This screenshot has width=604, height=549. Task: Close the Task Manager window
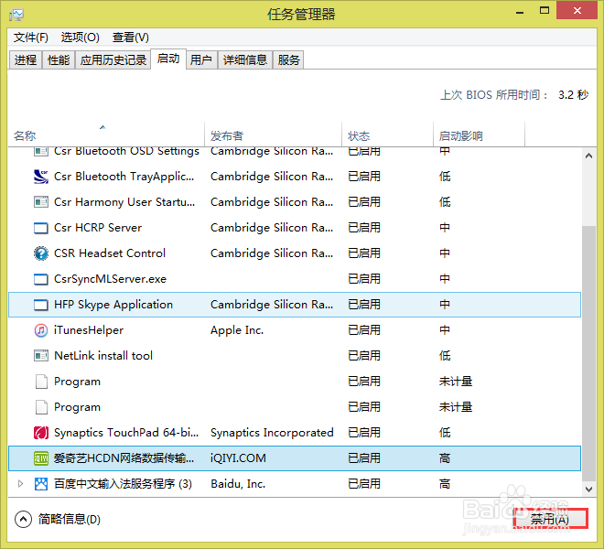[577, 11]
